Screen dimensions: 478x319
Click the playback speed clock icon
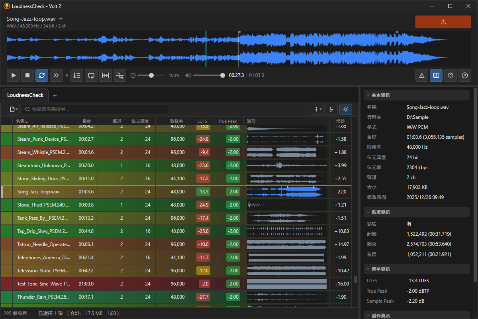click(x=133, y=75)
